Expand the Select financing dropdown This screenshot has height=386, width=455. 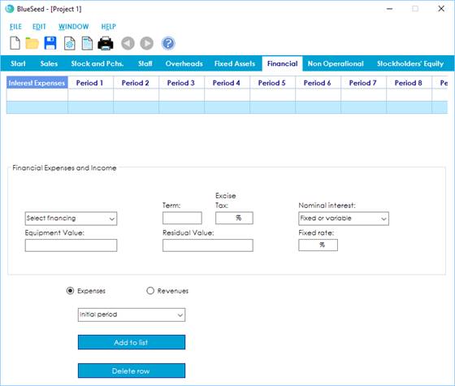coord(71,219)
